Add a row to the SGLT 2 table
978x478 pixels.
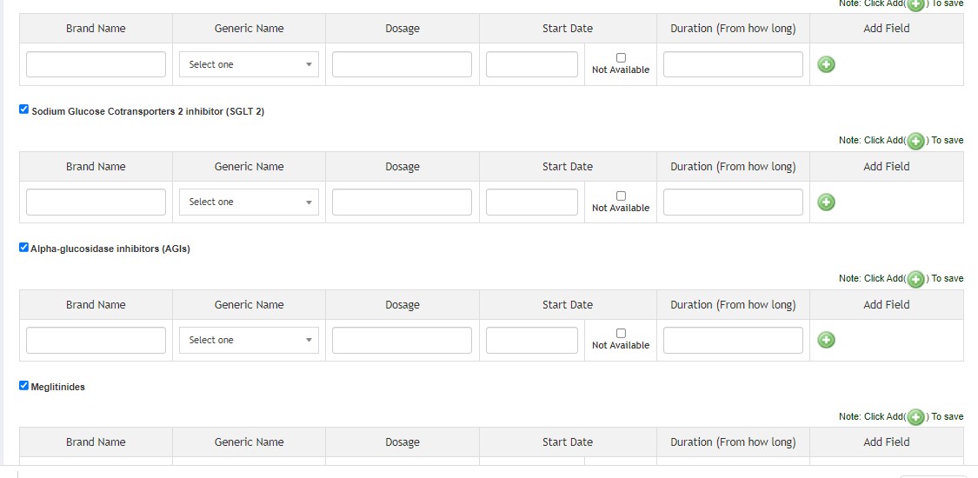click(827, 202)
